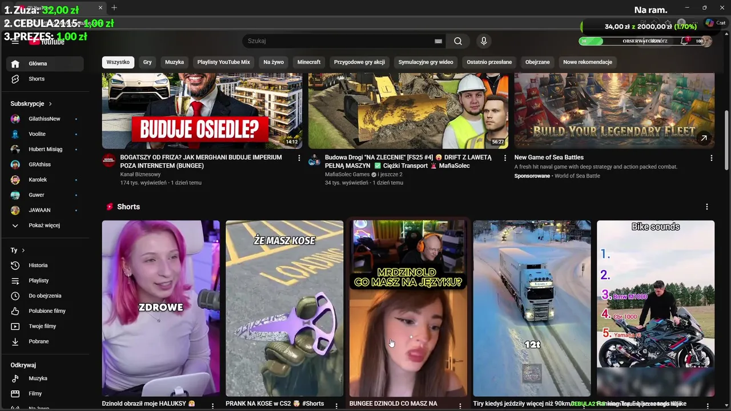Open the hamburger guide menu
The image size is (731, 411).
click(x=15, y=41)
